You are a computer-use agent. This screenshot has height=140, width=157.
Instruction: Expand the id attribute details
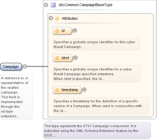point(75,31)
